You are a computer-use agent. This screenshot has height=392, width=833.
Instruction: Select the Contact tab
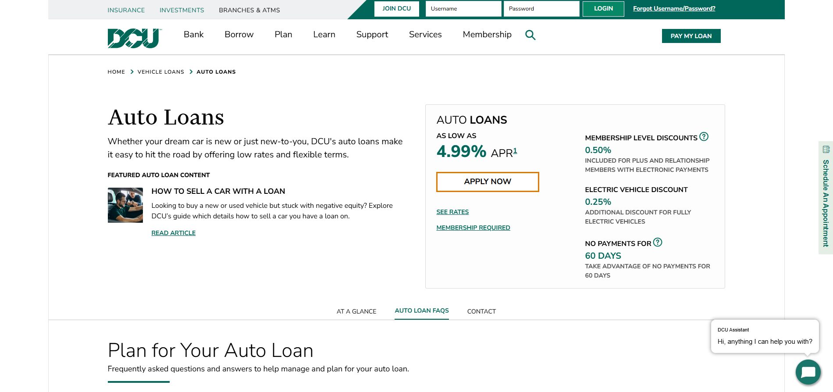481,311
